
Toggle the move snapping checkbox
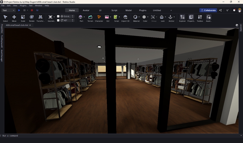[x=58, y=16]
